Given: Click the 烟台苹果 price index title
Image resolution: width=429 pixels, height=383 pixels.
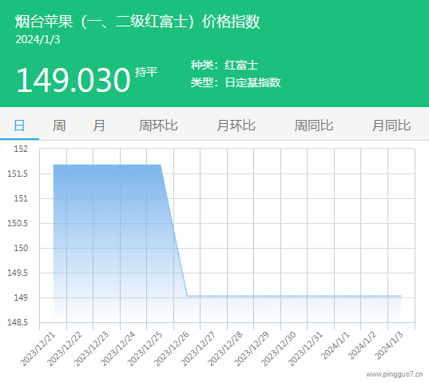Looking at the screenshot, I should pos(137,22).
